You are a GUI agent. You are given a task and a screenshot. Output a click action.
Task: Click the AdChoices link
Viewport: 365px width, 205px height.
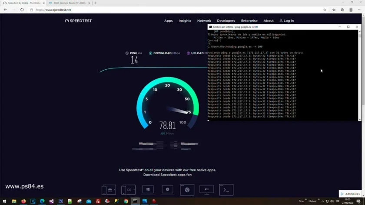coord(350,194)
